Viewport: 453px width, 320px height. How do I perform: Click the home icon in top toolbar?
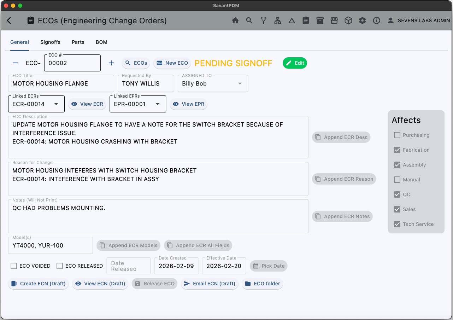235,21
